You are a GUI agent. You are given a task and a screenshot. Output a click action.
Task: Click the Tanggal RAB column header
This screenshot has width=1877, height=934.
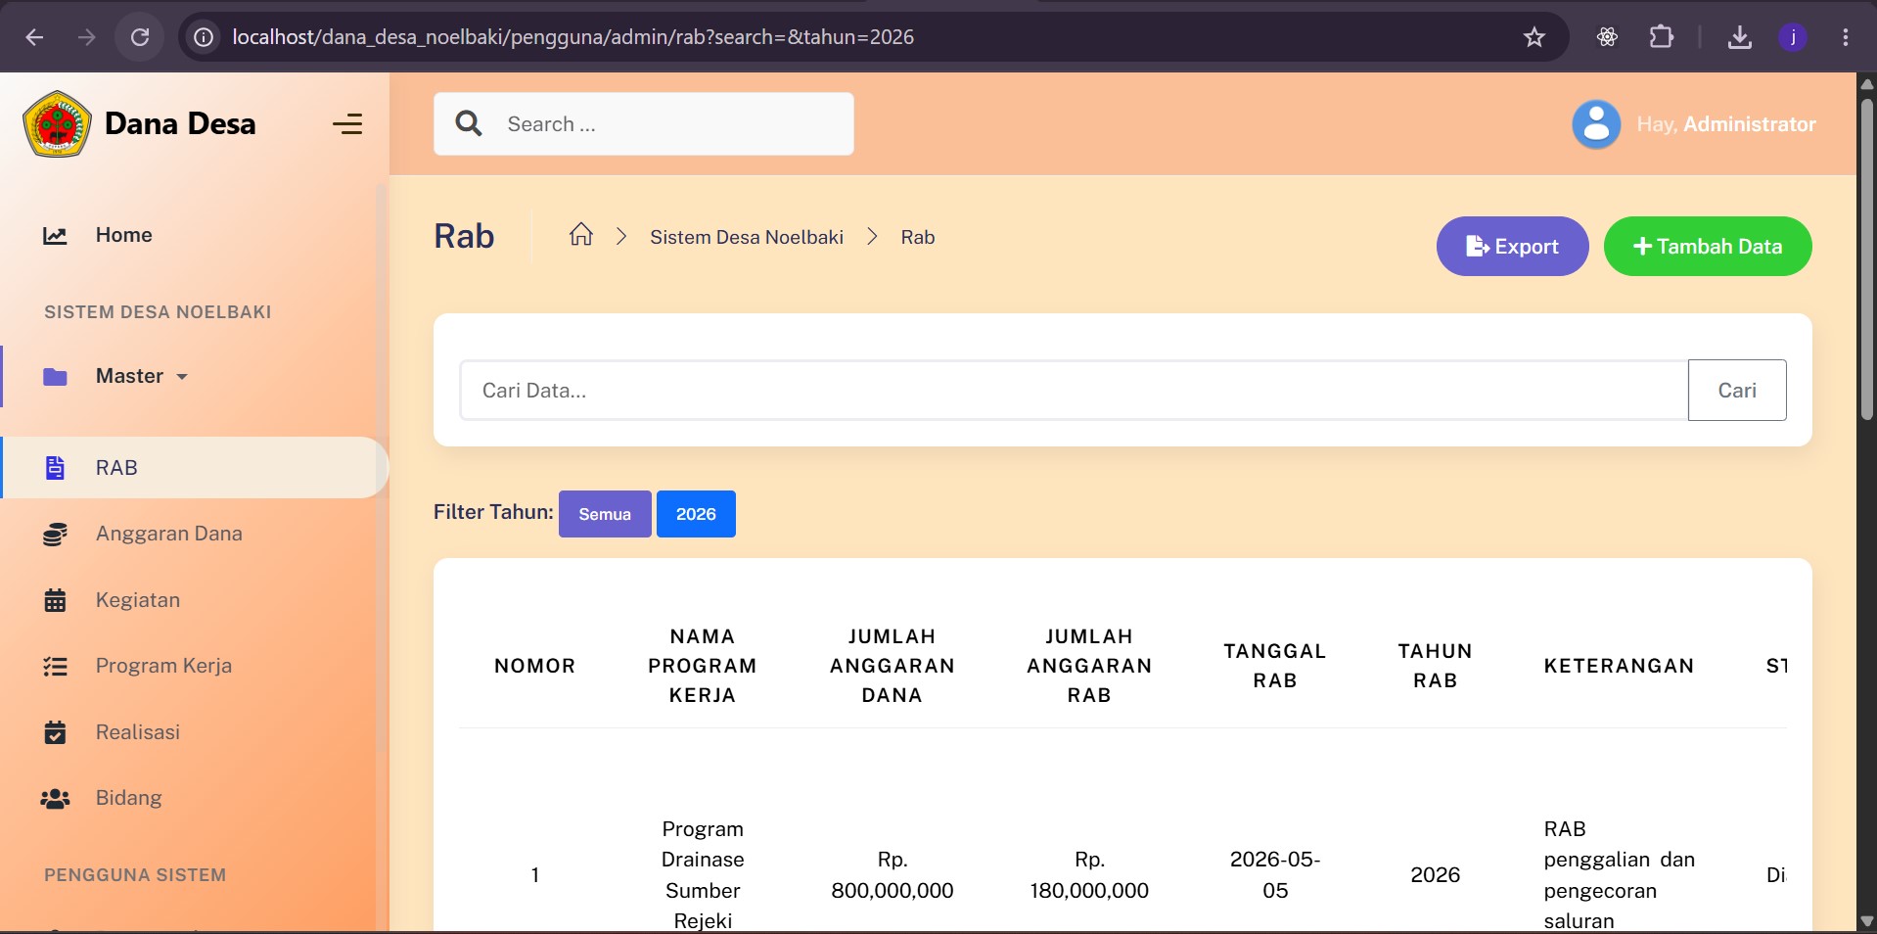(1275, 666)
